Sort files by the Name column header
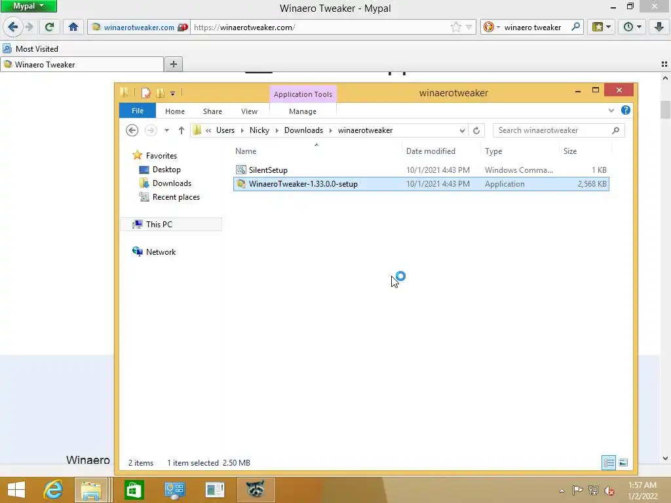 pyautogui.click(x=316, y=151)
